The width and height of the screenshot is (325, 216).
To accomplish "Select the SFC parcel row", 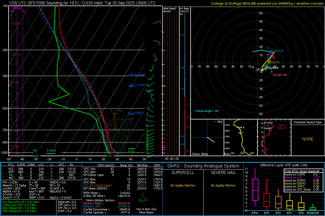I will click(x=42, y=169).
